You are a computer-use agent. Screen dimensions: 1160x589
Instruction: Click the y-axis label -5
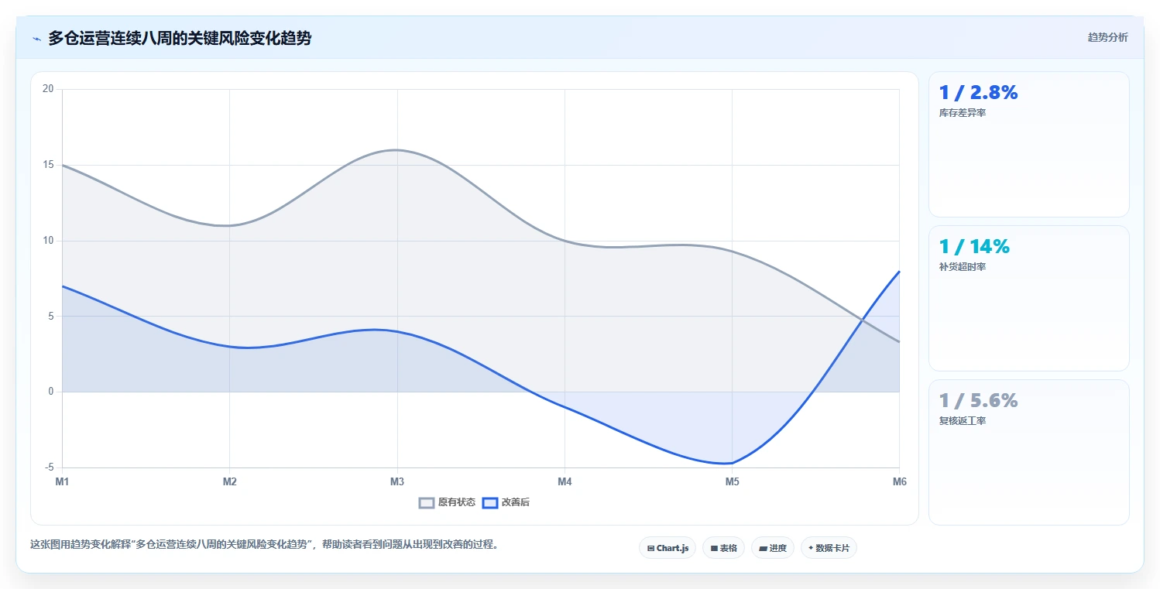(x=50, y=467)
